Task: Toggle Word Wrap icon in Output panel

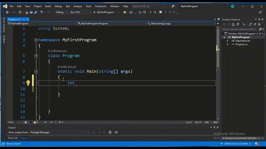Action: (x=116, y=132)
